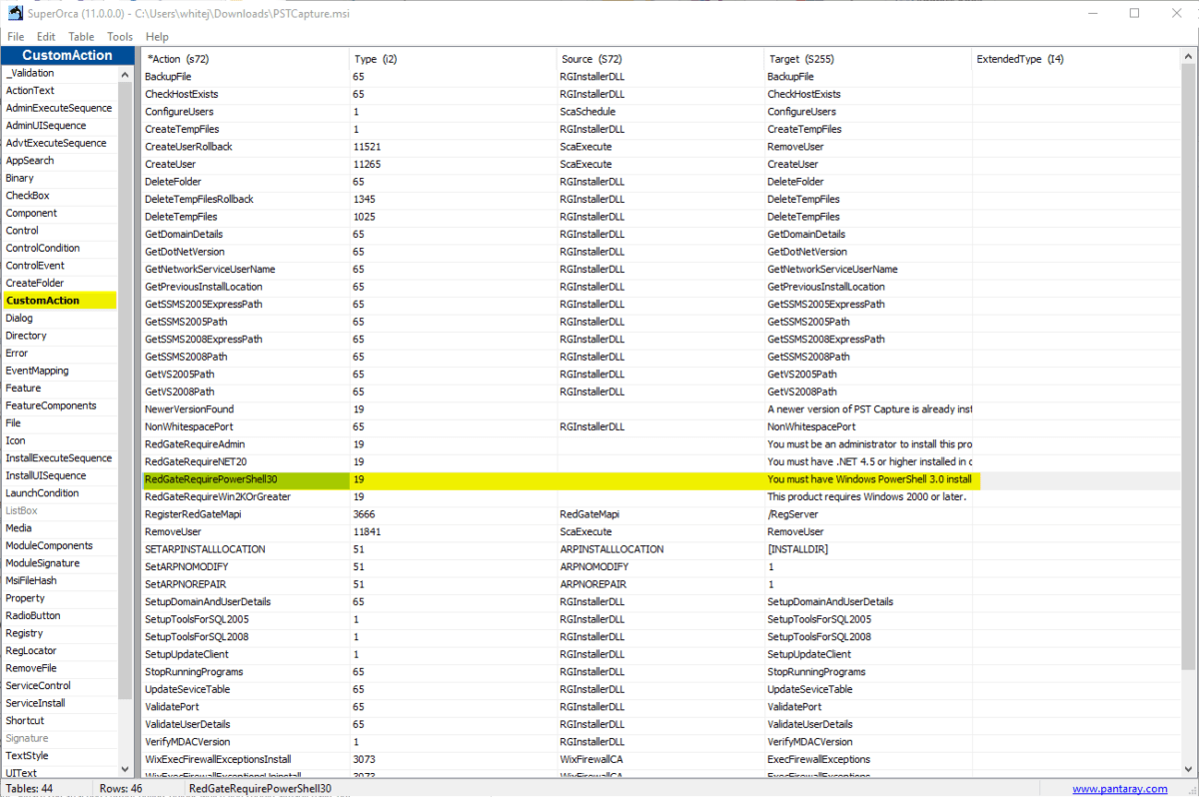Image resolution: width=1199 pixels, height=797 pixels.
Task: Open the Edit menu
Action: pyautogui.click(x=45, y=36)
